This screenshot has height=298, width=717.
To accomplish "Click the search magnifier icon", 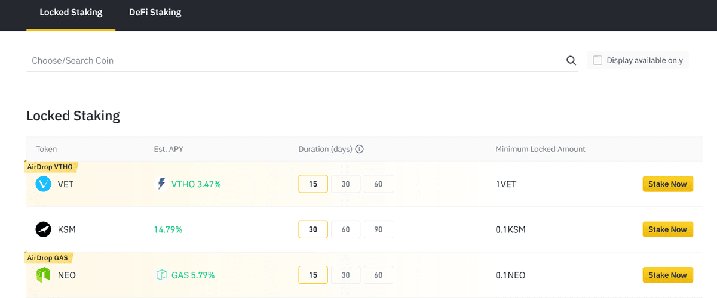I will 571,60.
